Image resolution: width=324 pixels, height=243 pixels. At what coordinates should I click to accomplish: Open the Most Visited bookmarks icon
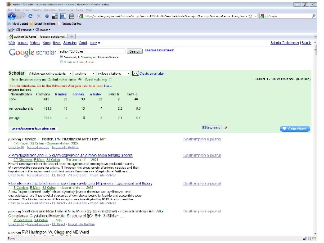pyautogui.click(x=9, y=23)
